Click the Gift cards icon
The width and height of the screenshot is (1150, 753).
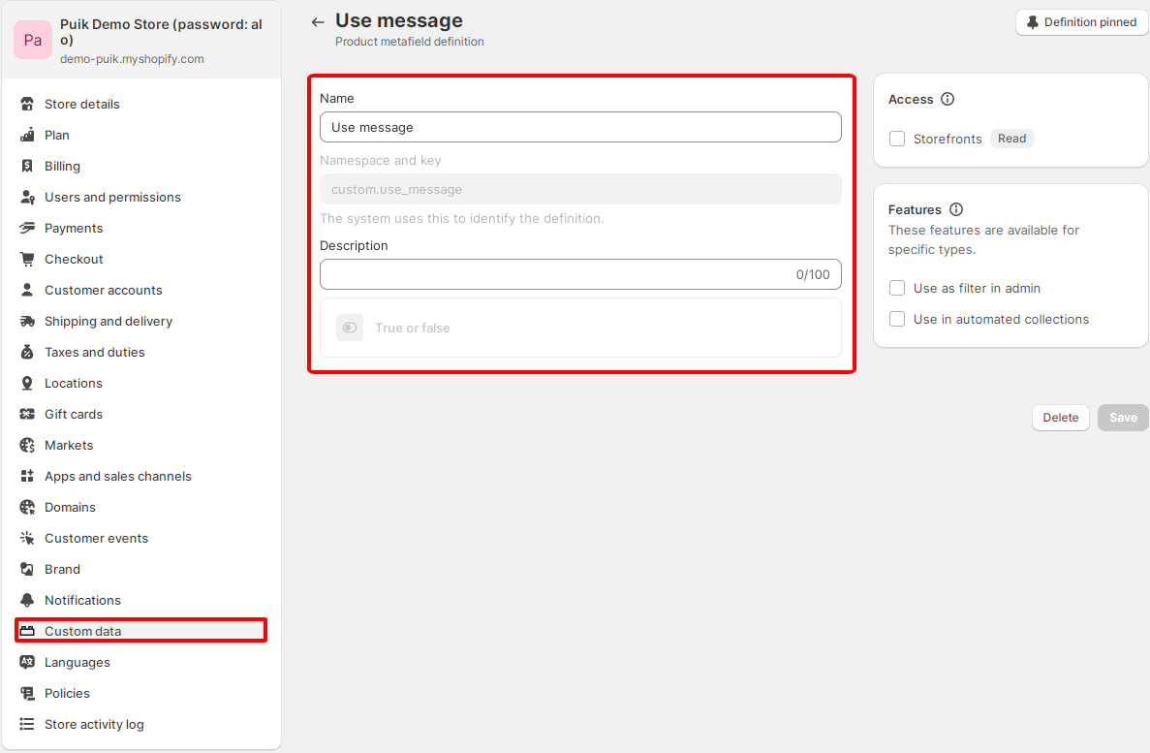click(x=27, y=414)
